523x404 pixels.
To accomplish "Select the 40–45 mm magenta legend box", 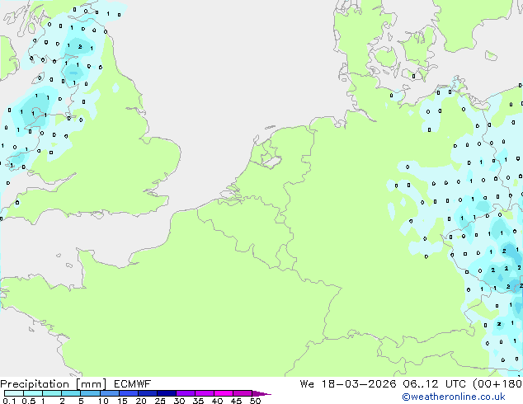I will (x=224, y=393).
